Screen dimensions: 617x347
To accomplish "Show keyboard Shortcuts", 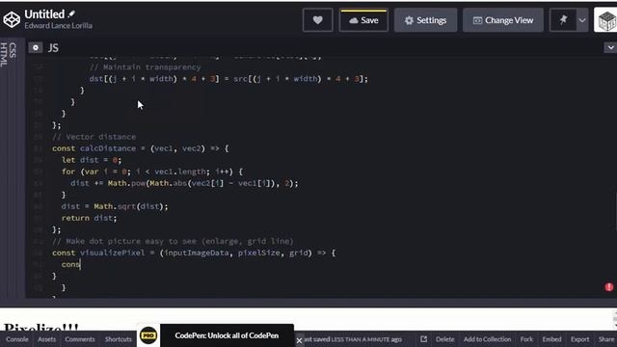I will [118, 339].
